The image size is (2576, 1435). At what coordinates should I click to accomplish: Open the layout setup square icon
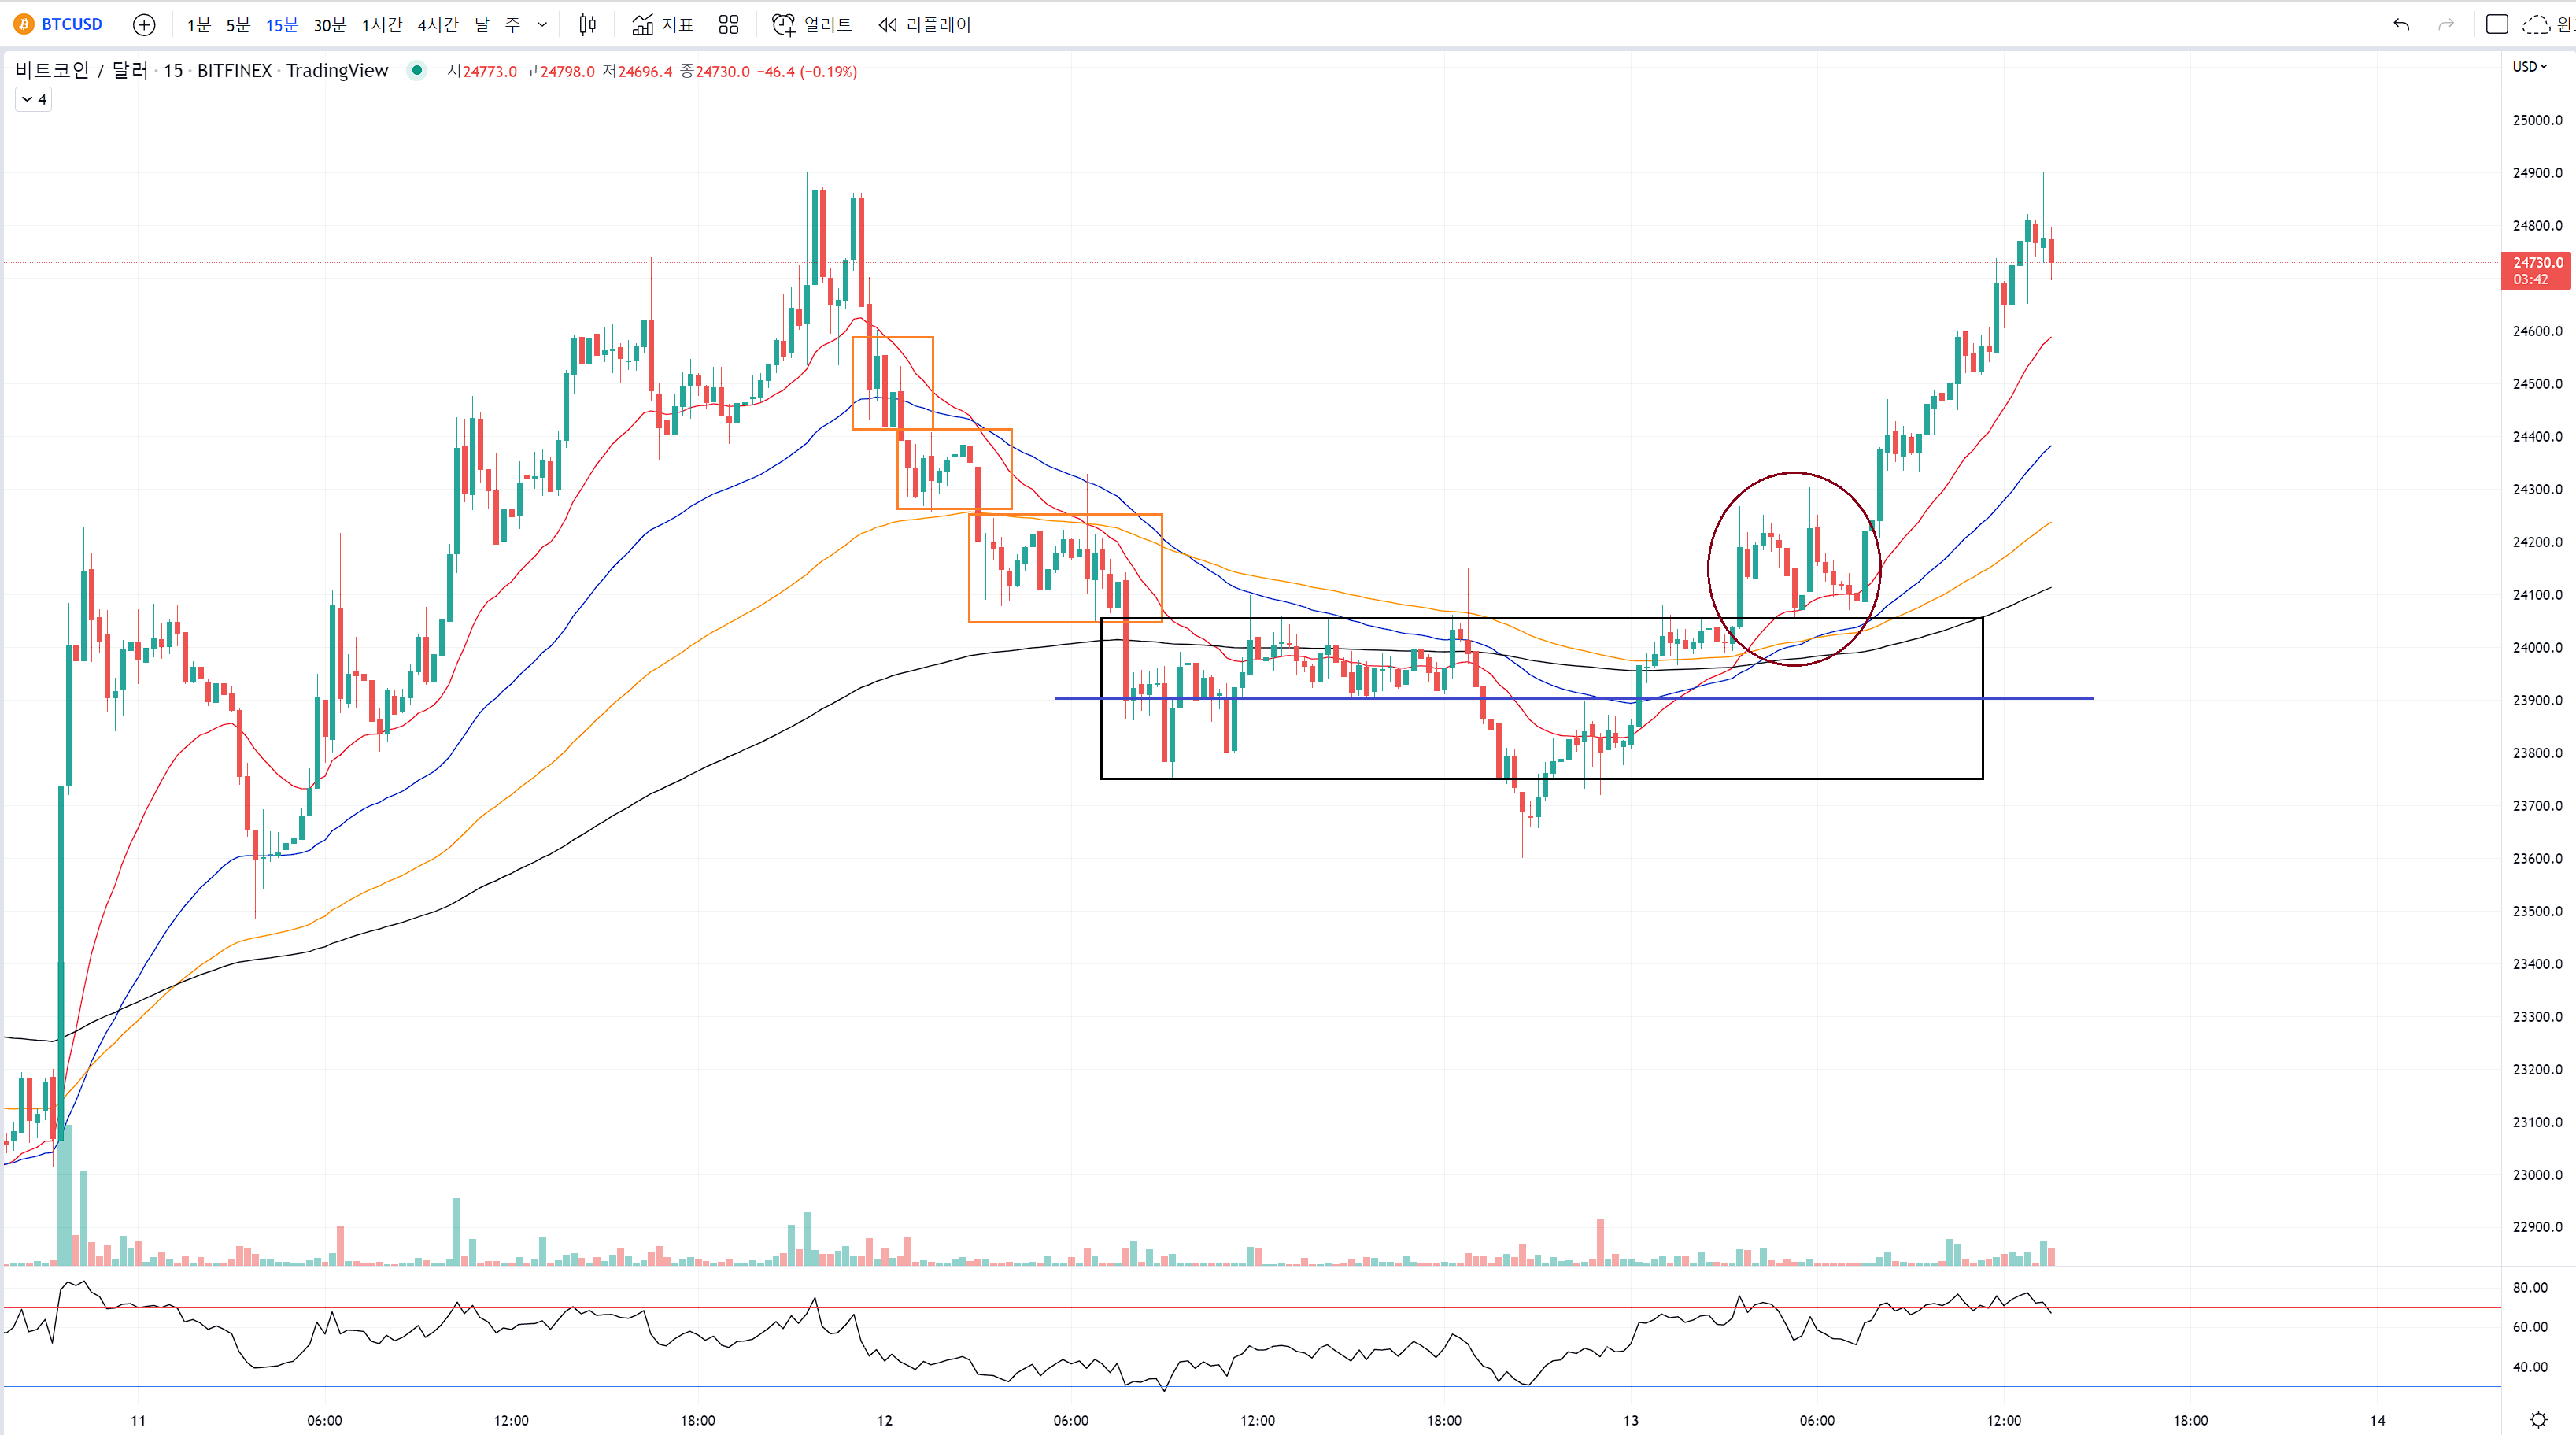click(2496, 24)
